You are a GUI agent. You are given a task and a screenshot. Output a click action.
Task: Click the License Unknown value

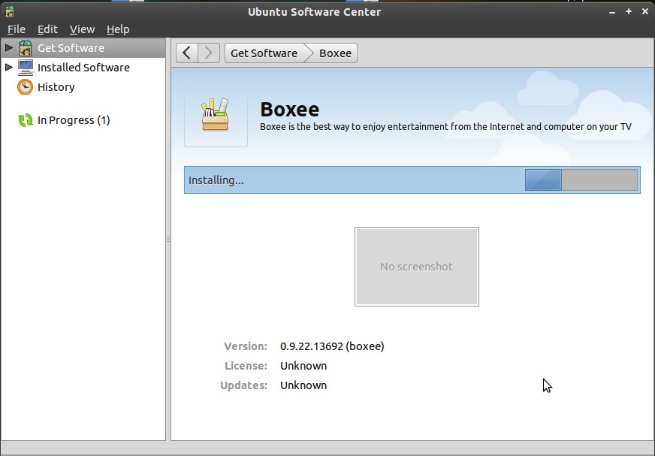coord(303,366)
